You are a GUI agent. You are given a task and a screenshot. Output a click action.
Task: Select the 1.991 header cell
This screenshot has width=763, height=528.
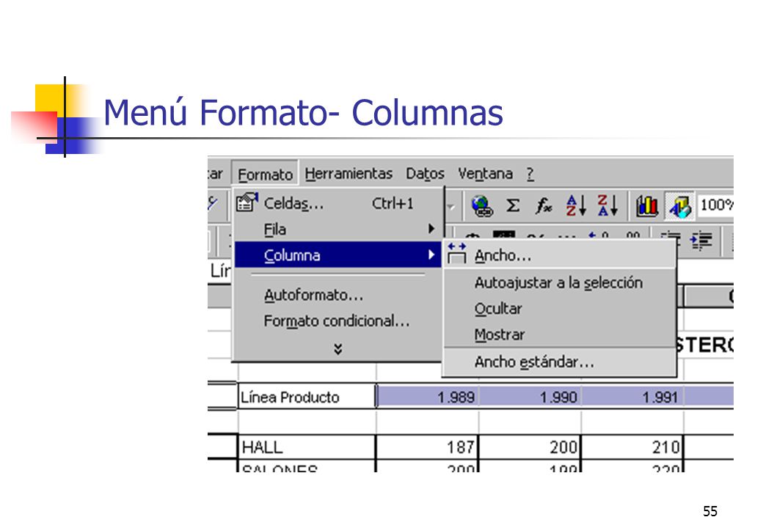pos(632,397)
